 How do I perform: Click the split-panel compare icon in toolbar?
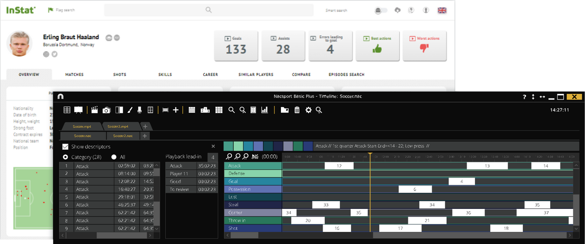coord(119,110)
